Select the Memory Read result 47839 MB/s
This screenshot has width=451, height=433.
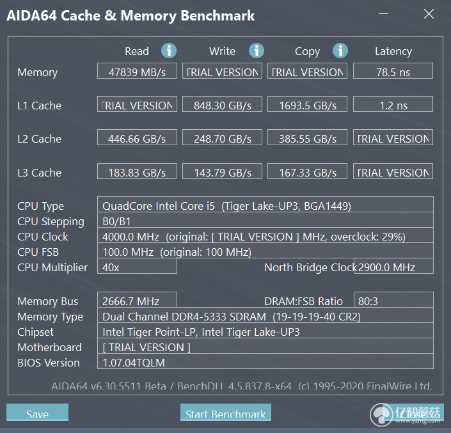137,71
